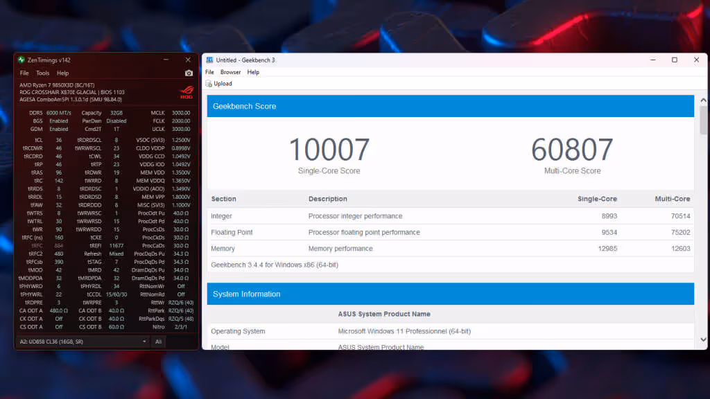Click MEM VPP value 1.8000V

click(181, 197)
